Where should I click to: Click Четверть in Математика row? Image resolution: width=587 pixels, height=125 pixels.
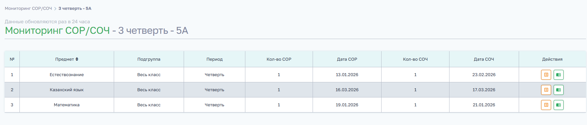214,105
